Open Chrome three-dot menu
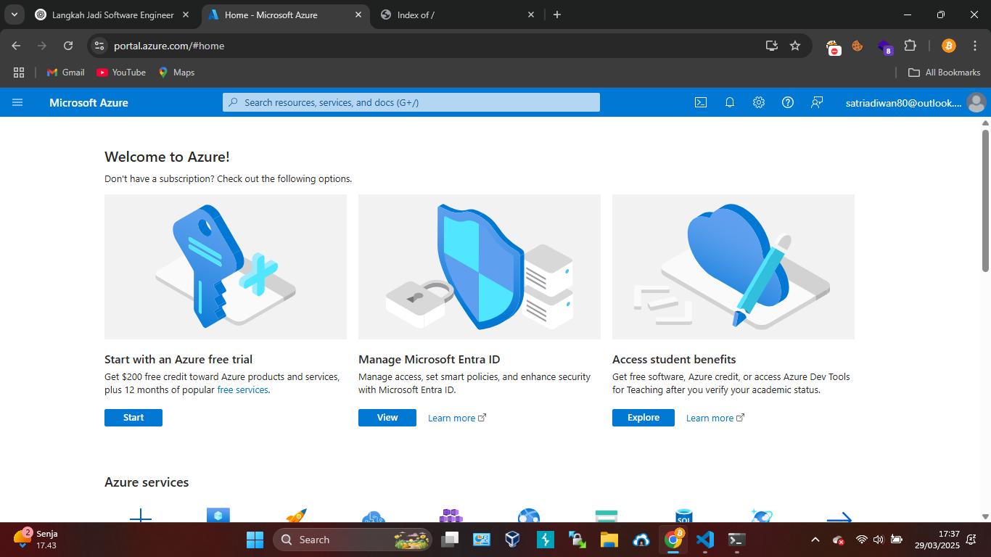Viewport: 991px width, 557px height. (974, 46)
